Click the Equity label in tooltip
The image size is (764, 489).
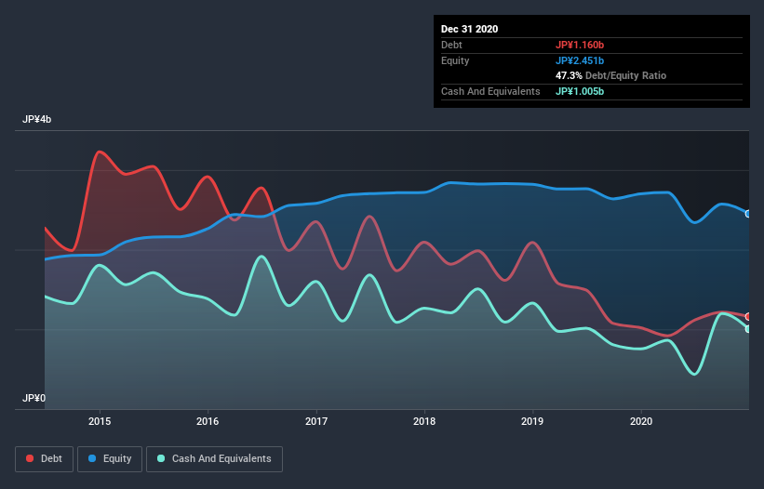tap(455, 60)
